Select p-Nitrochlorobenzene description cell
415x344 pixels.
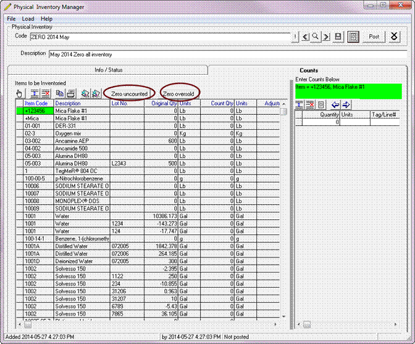click(82, 178)
